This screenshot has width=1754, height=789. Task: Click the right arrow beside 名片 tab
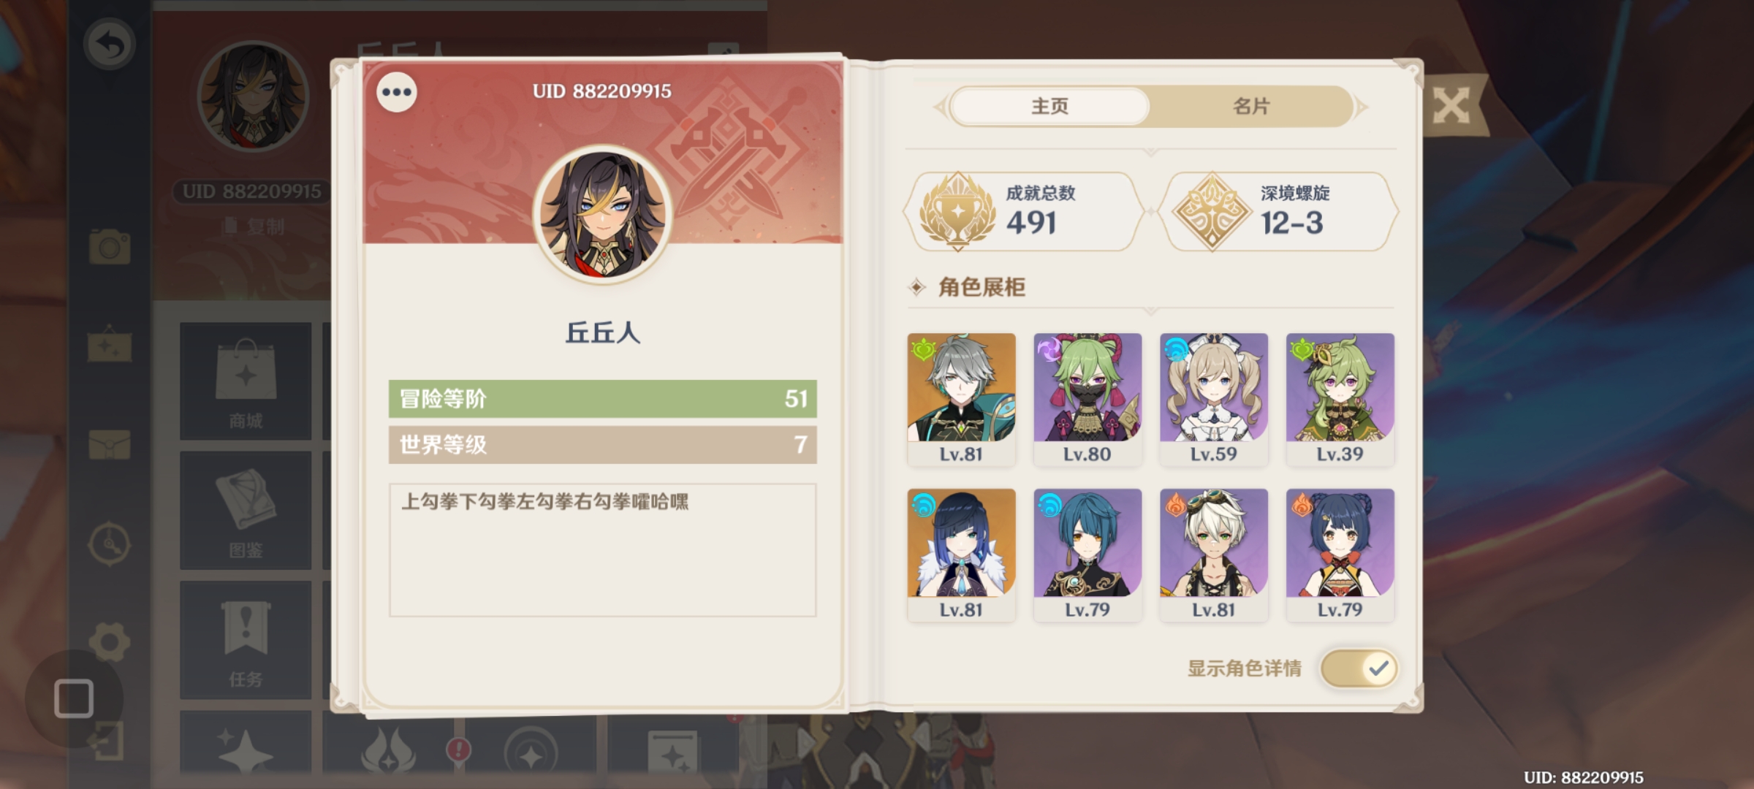click(1362, 107)
